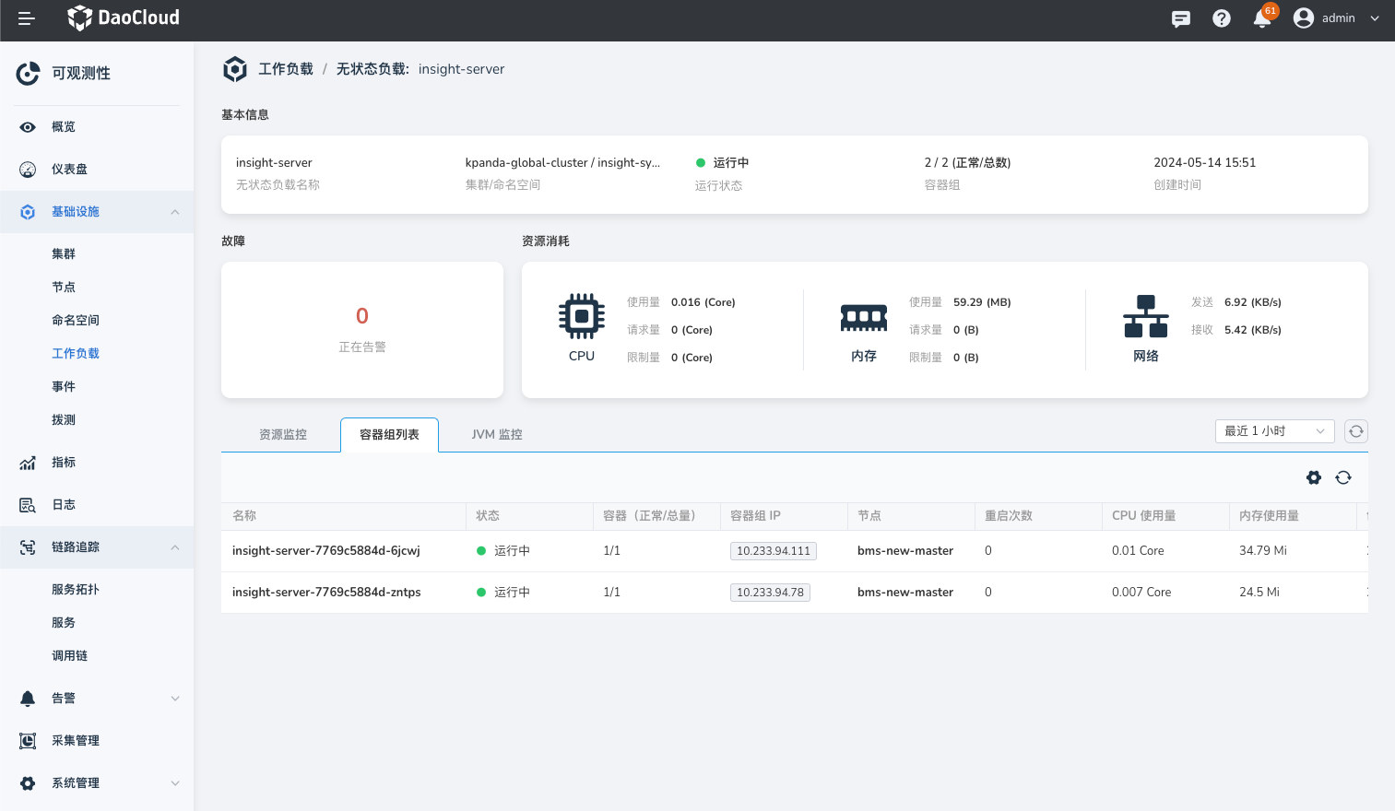The width and height of the screenshot is (1395, 811).
Task: Open the time range dropdown
Action: tap(1274, 431)
